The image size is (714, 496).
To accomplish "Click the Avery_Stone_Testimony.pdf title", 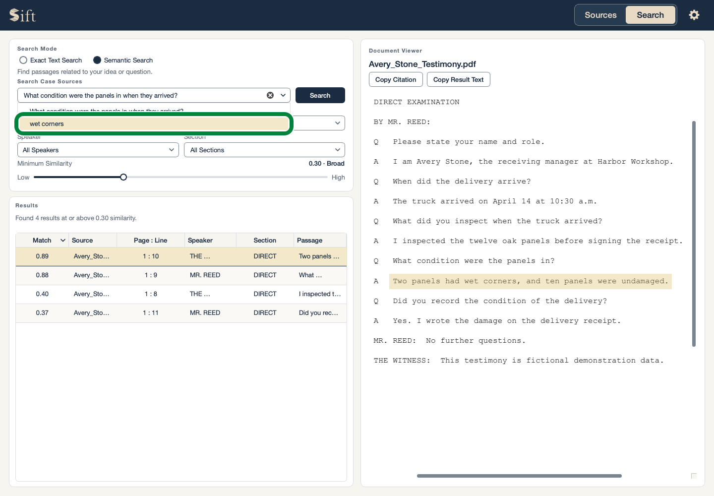I will (422, 64).
